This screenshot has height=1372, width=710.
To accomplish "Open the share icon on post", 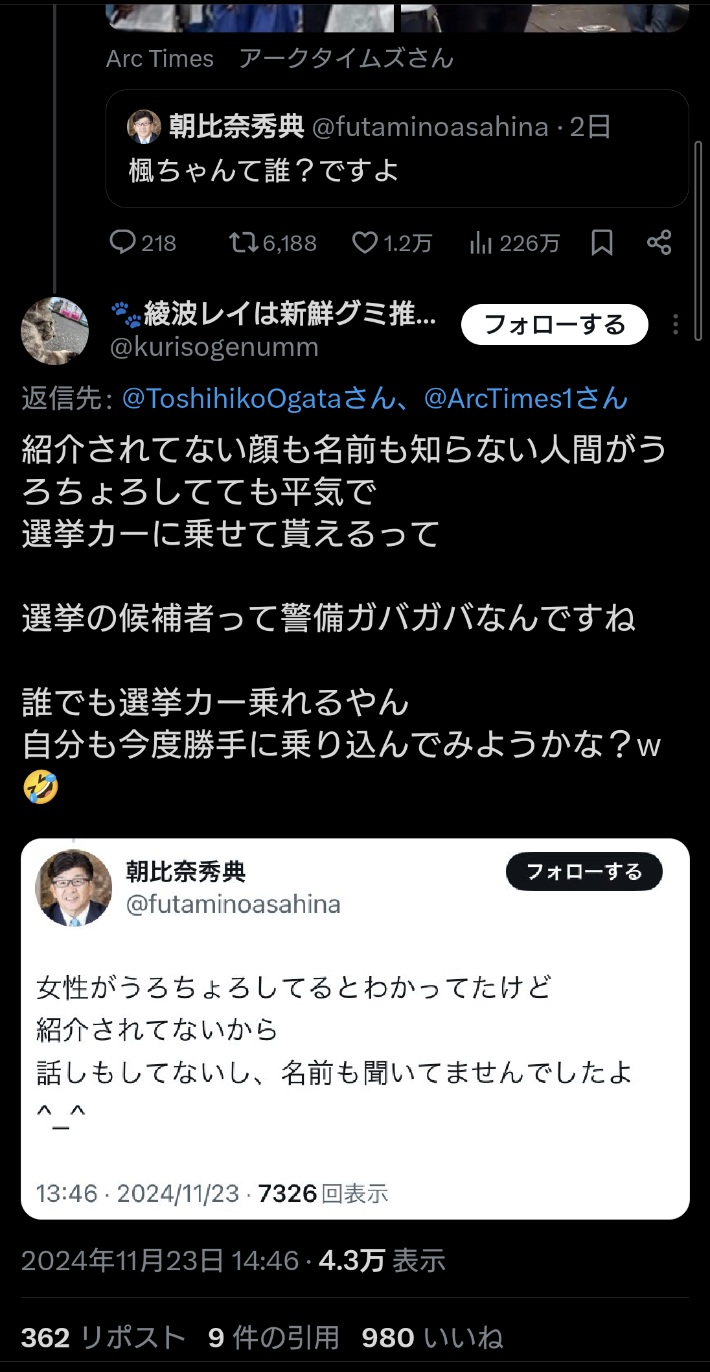I will pyautogui.click(x=659, y=242).
